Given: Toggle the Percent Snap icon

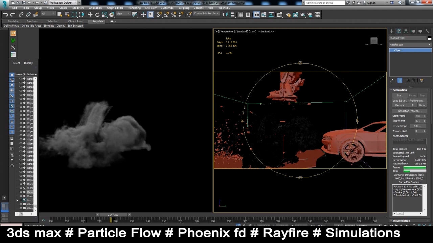Looking at the screenshot, I should [174, 15].
